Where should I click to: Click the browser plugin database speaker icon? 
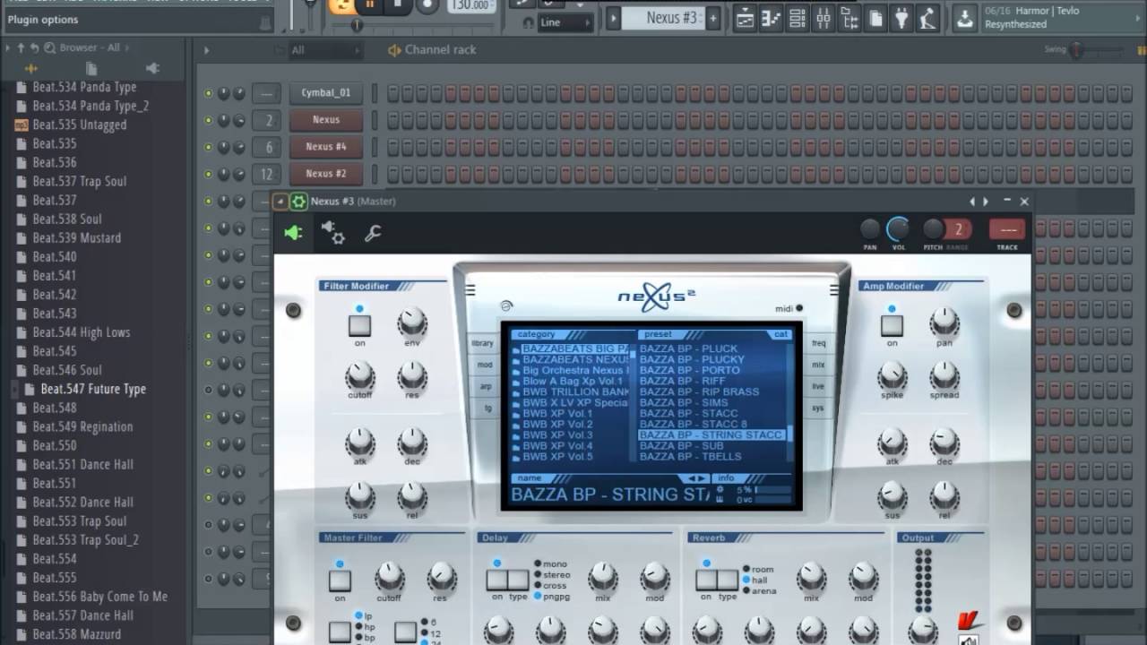152,68
